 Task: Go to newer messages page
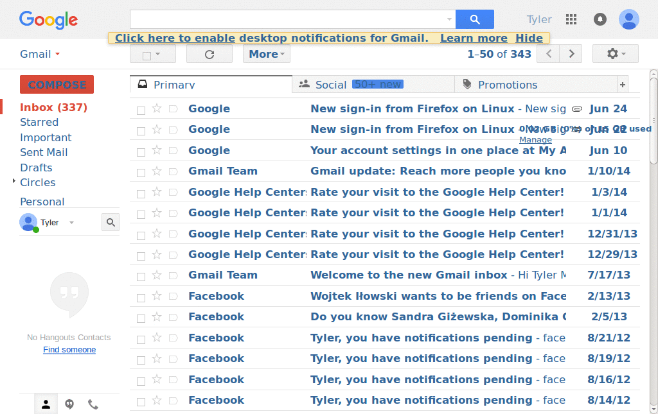[549, 54]
